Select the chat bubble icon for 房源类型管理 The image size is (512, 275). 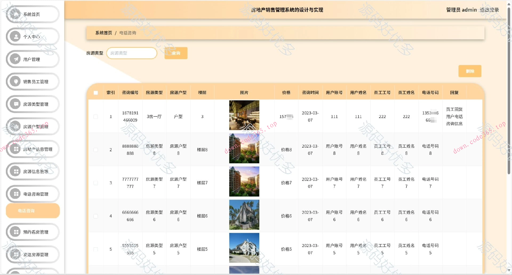tap(15, 104)
